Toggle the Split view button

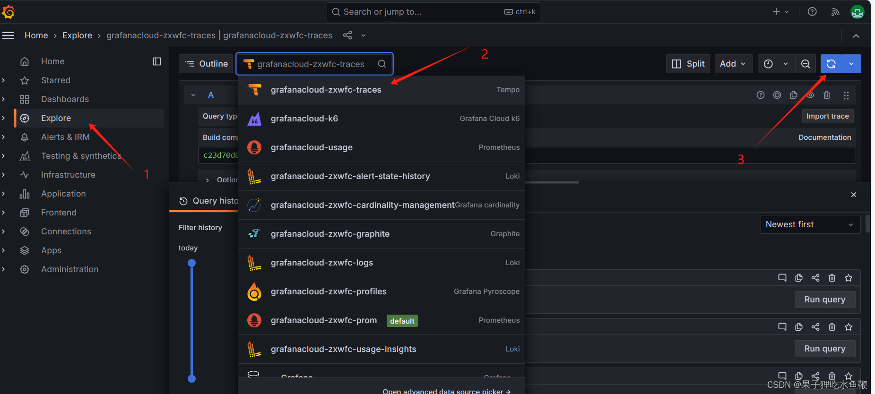[688, 64]
